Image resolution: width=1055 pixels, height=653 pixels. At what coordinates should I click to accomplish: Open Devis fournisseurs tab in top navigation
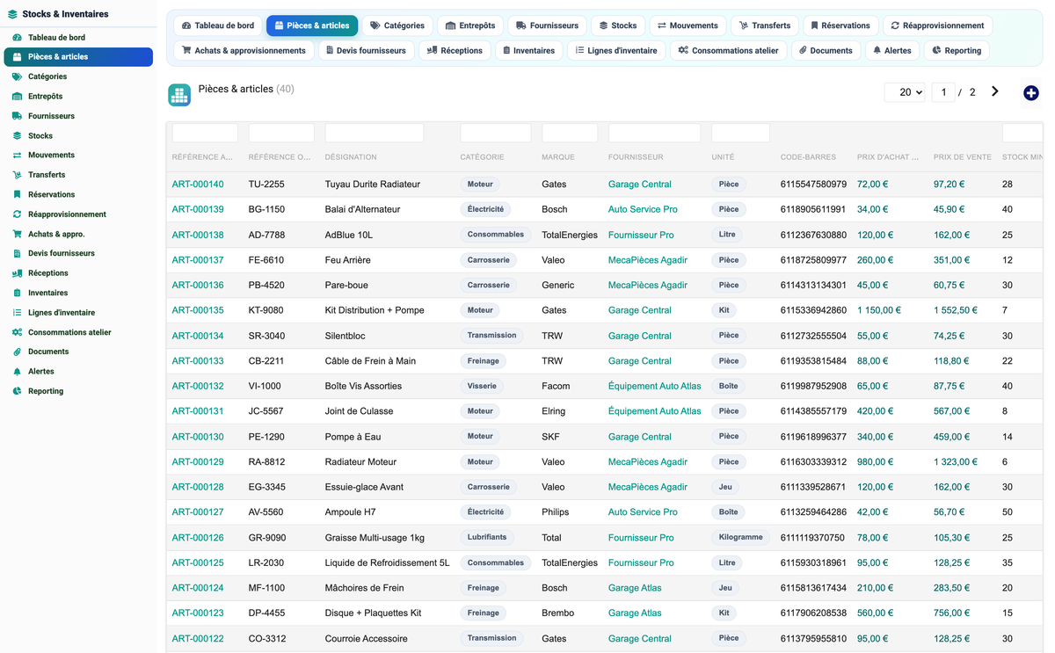366,50
